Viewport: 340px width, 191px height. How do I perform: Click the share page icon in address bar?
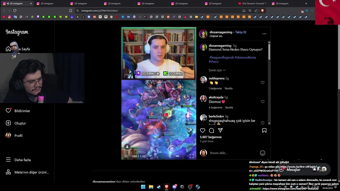(x=256, y=11)
